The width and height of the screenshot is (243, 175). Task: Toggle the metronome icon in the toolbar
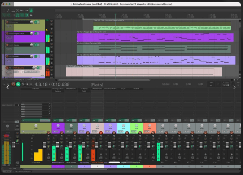click(x=31, y=11)
